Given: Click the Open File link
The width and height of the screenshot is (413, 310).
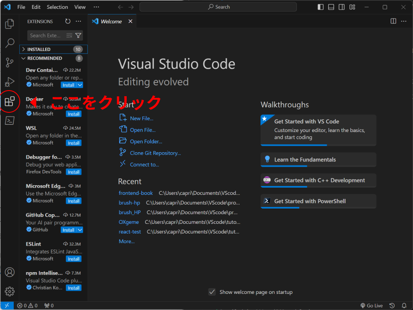Looking at the screenshot, I should (x=142, y=130).
